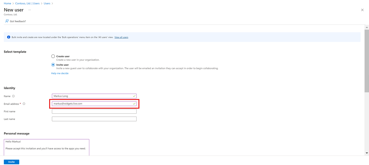Open the Help me decide link

point(60,73)
